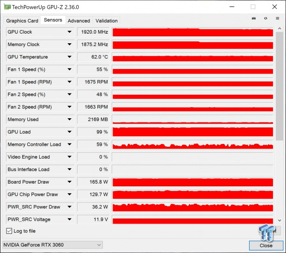
Task: Click the 1663 RPM fan speed value
Action: coord(93,107)
